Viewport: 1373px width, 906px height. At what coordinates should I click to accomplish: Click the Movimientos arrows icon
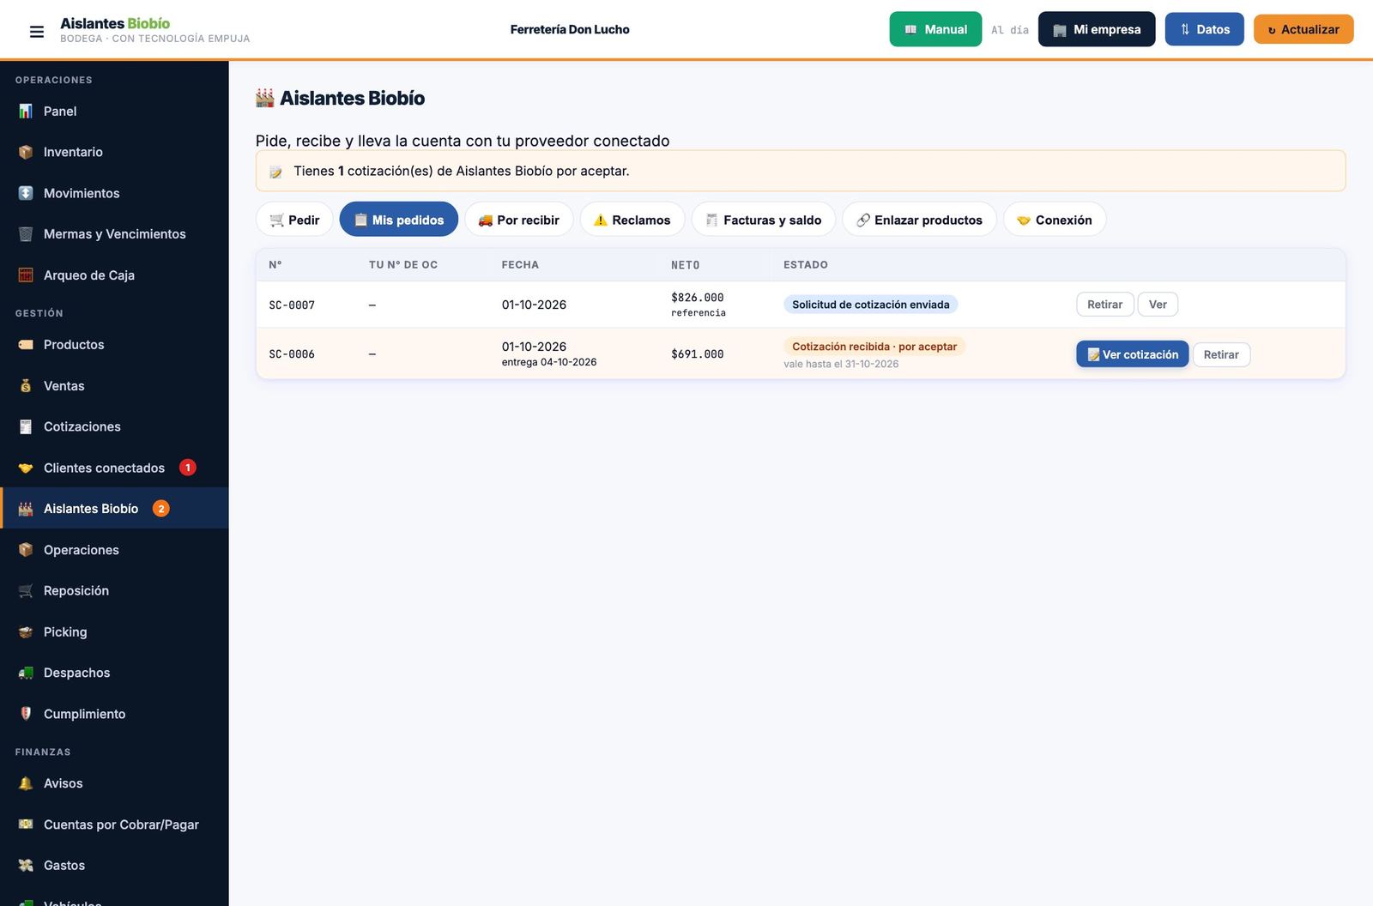26,193
